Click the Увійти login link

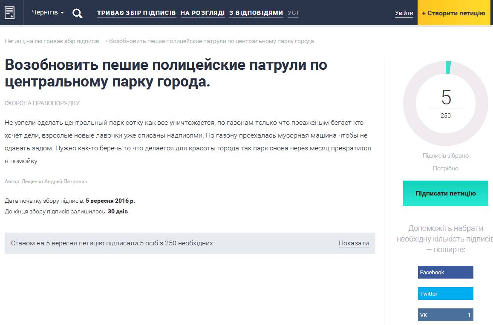click(404, 13)
